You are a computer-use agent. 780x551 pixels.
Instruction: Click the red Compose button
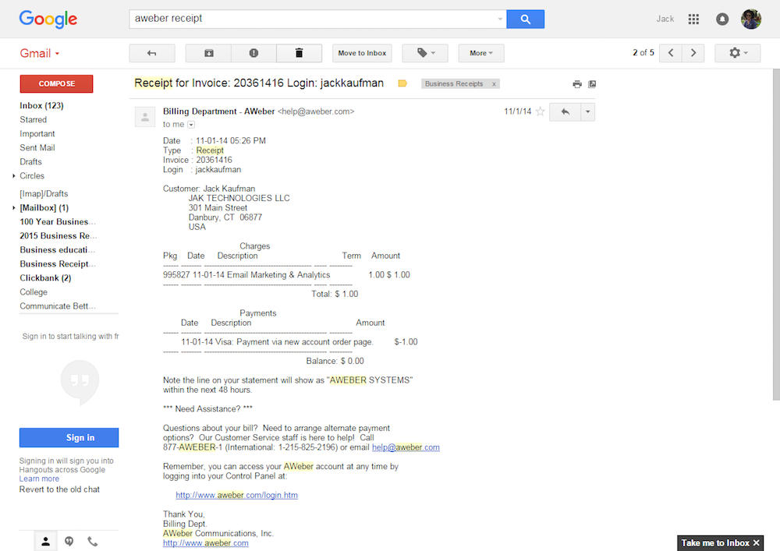point(56,83)
